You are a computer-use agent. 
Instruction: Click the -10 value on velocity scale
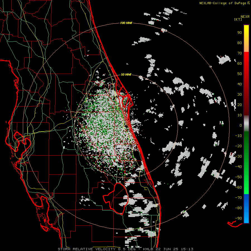tap(238, 136)
